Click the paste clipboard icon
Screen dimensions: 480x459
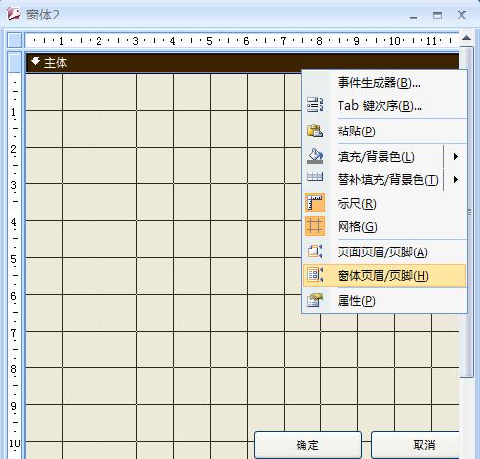[x=315, y=131]
